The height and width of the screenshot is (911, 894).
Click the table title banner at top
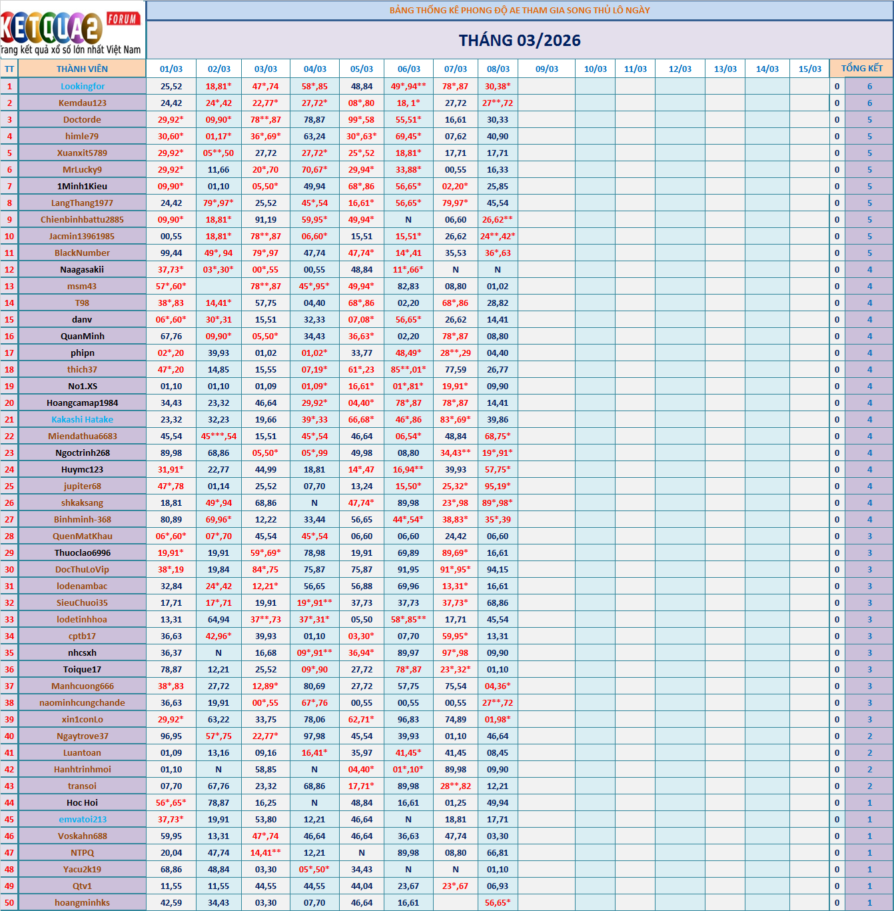(x=520, y=10)
